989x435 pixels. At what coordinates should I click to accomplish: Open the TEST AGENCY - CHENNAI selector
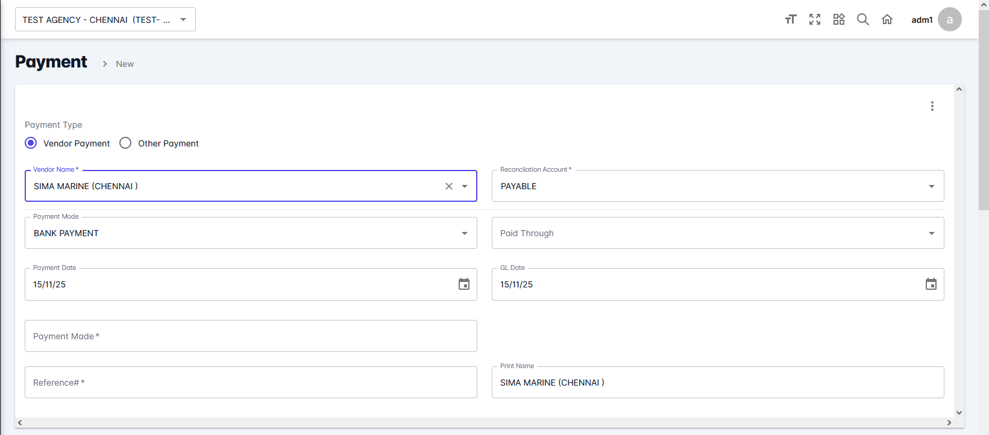[x=105, y=19]
